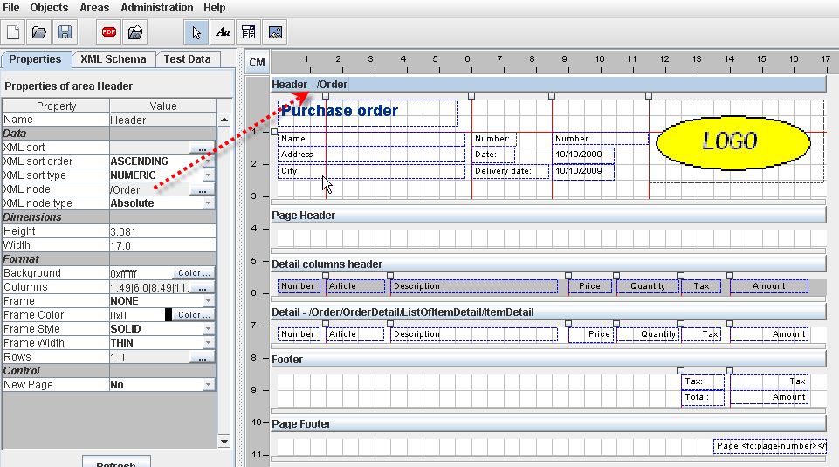Image resolution: width=839 pixels, height=467 pixels.
Task: Click the XML node browse button
Action: [x=203, y=190]
